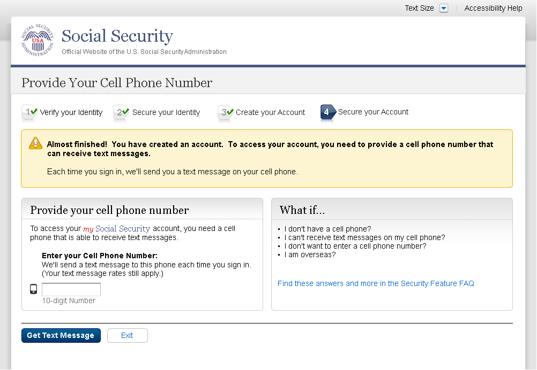The image size is (537, 370).
Task: Click the blue step 4 badge
Action: [327, 112]
